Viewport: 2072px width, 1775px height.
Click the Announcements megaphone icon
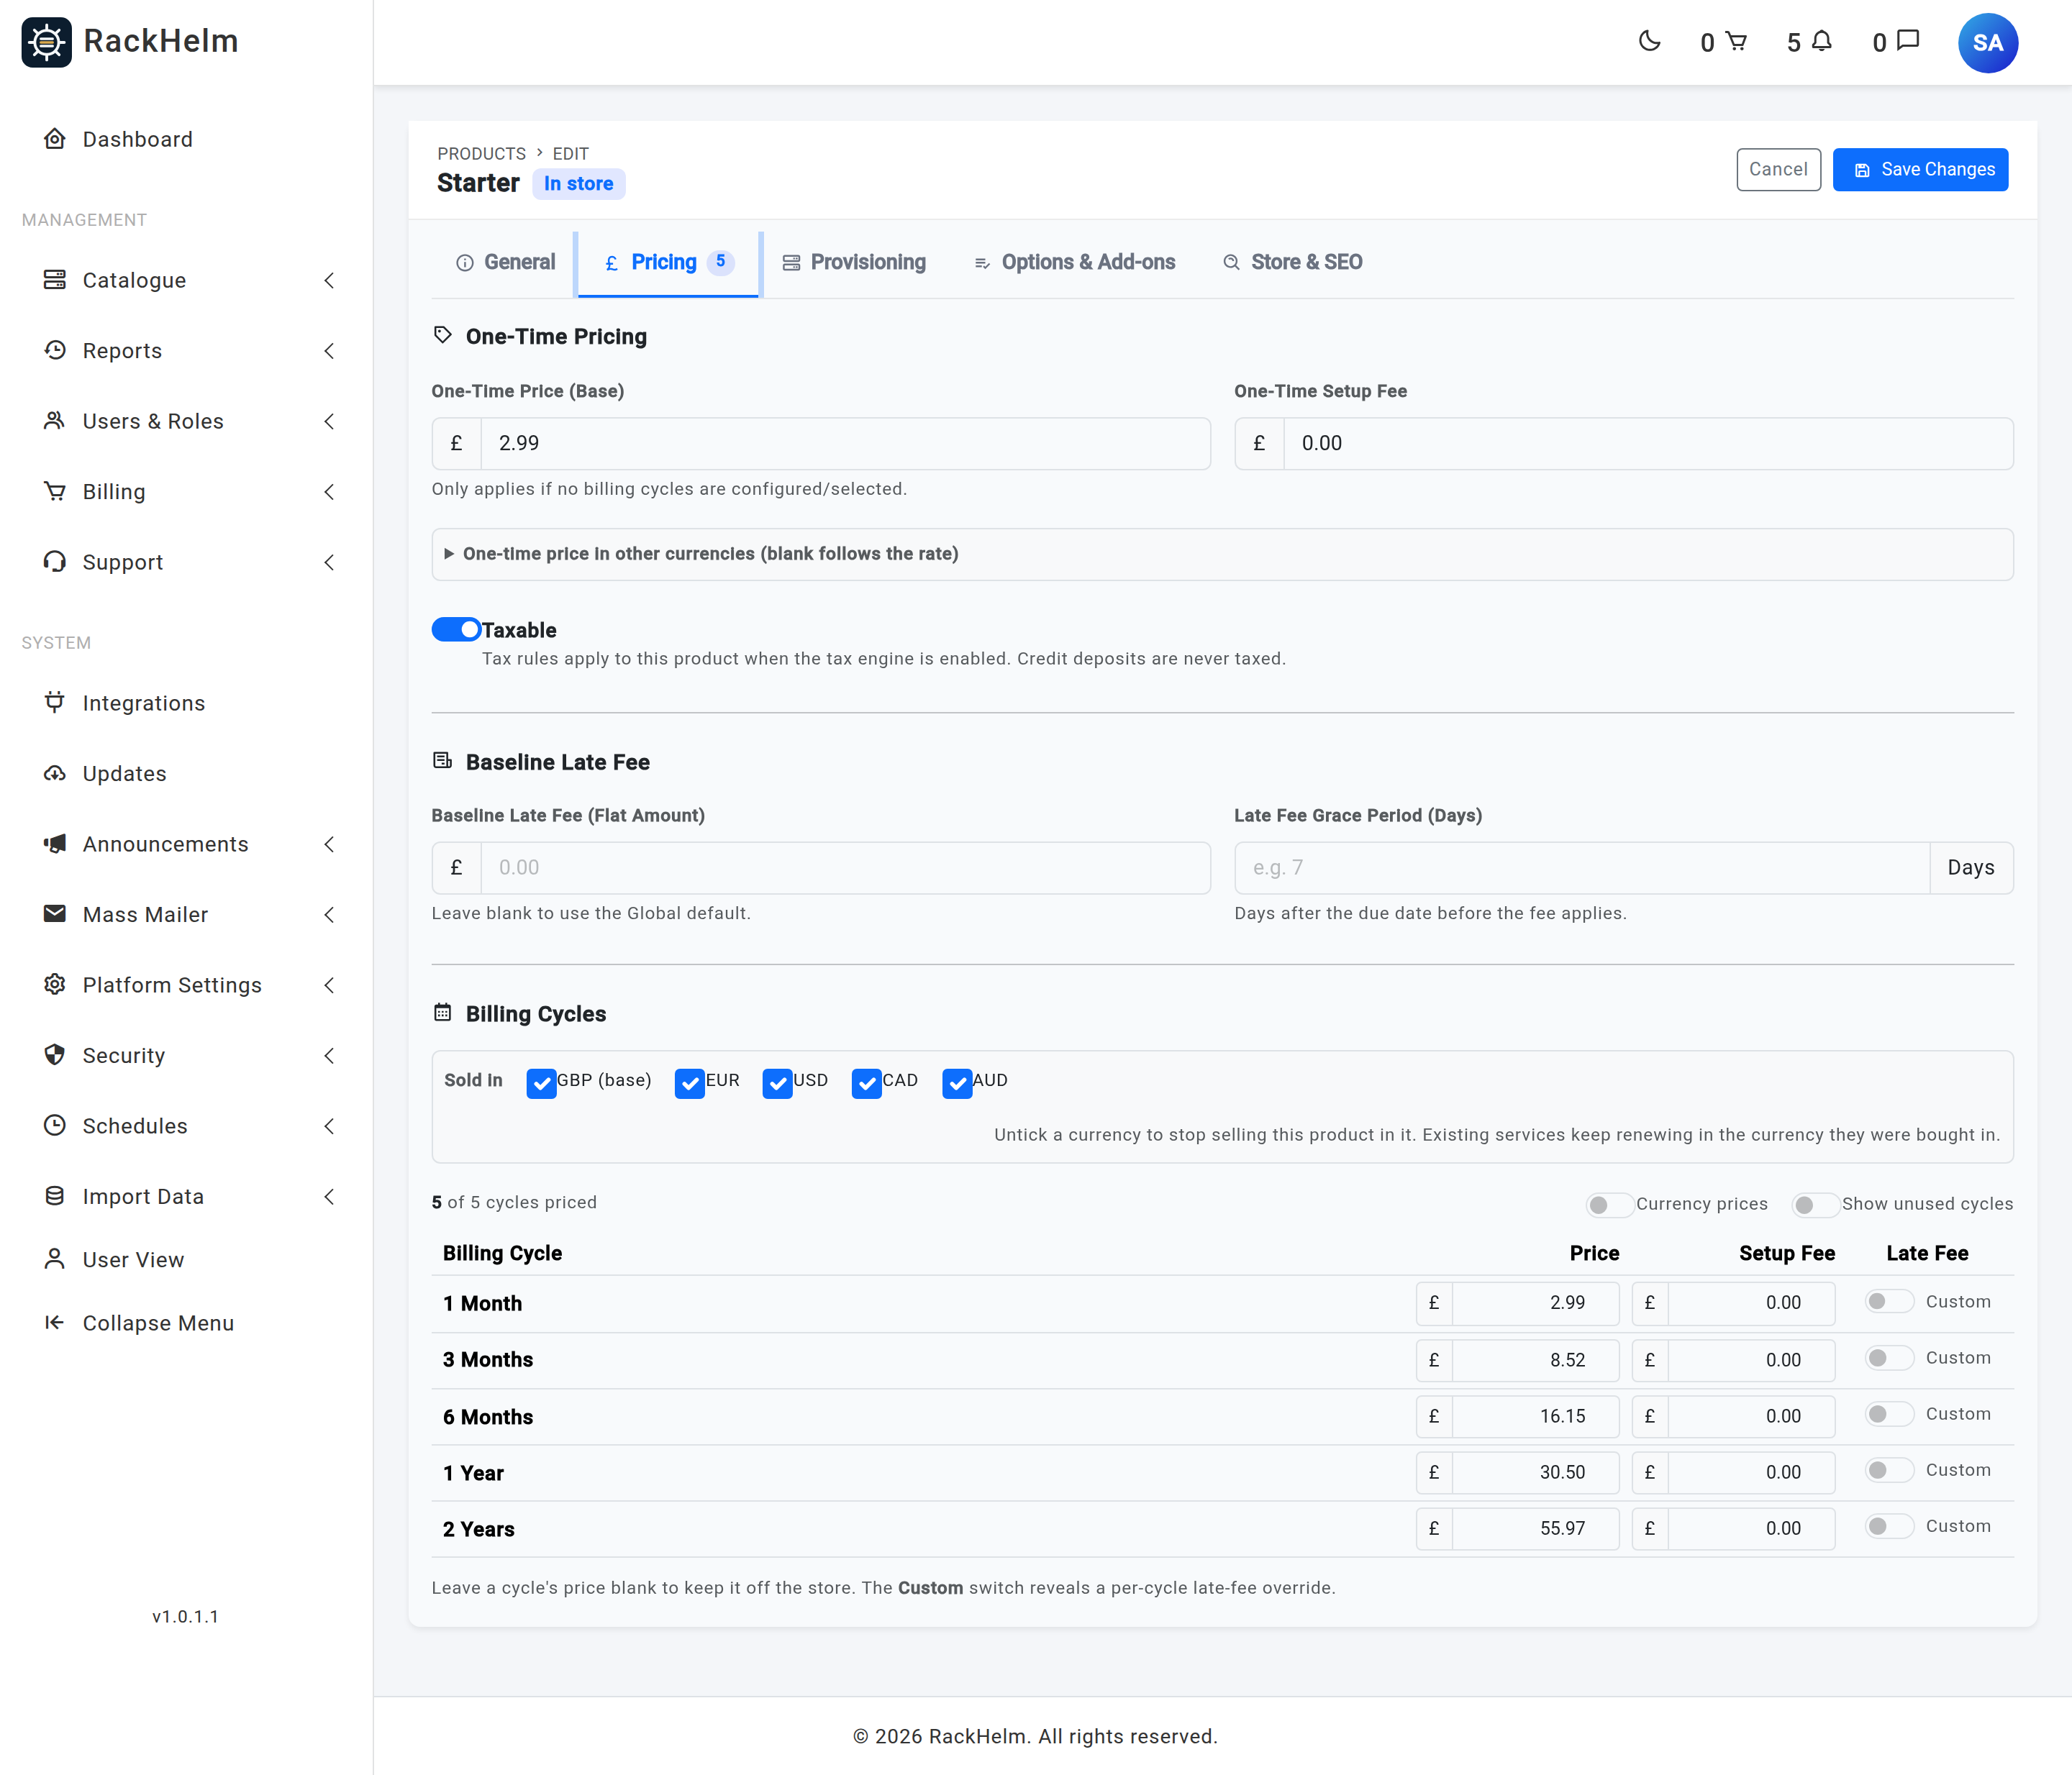click(55, 844)
